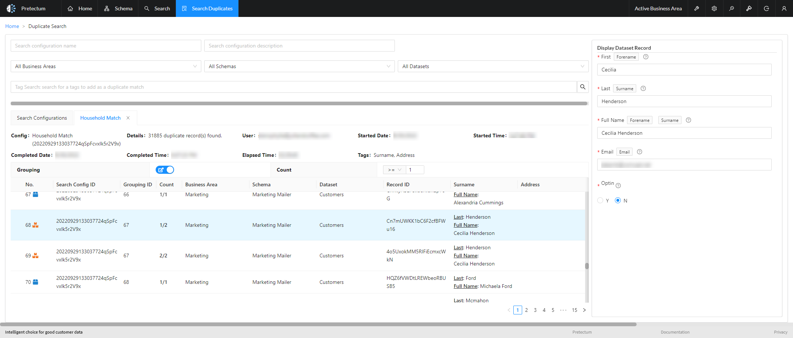Select the Household Match tab

[100, 118]
